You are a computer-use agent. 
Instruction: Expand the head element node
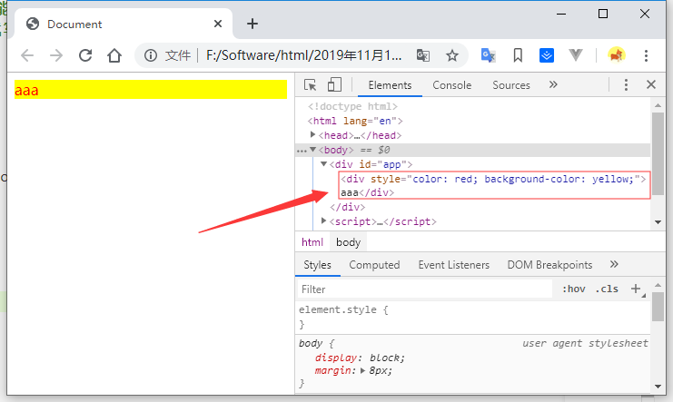click(x=313, y=134)
